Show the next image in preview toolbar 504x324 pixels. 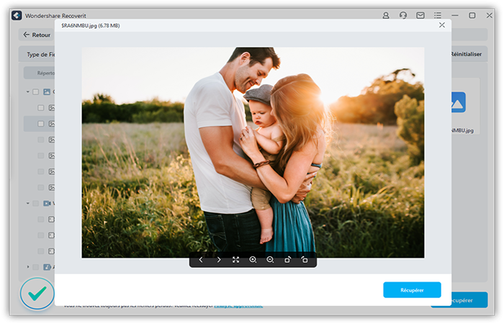219,260
